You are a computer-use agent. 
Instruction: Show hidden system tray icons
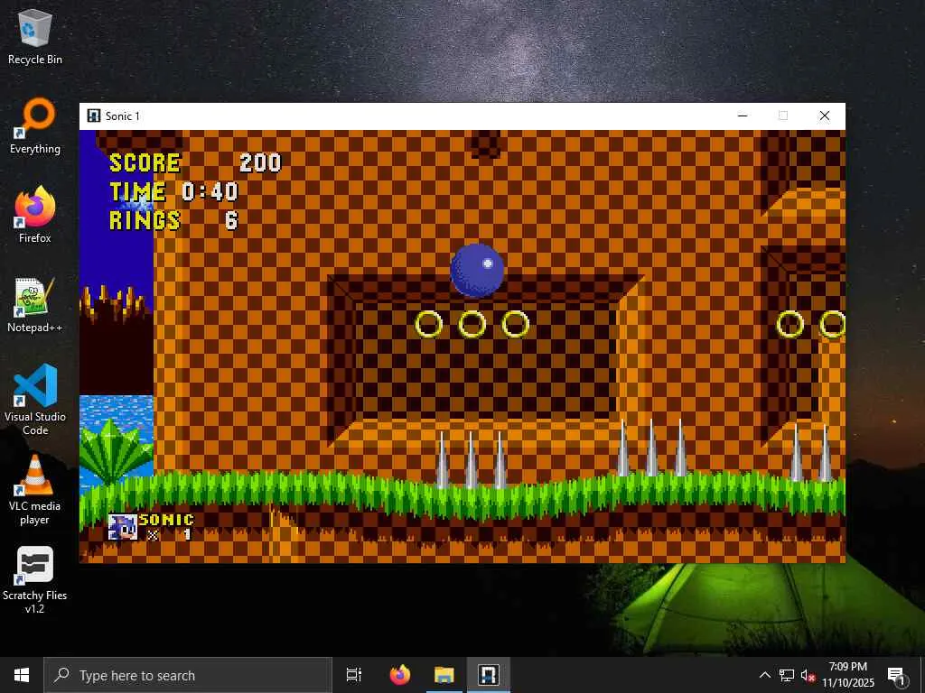coord(764,675)
